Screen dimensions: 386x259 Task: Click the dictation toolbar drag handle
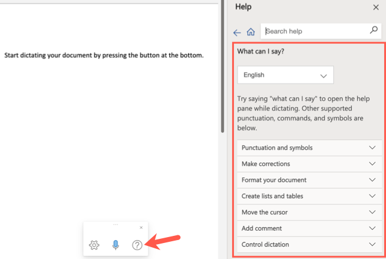[x=115, y=225]
